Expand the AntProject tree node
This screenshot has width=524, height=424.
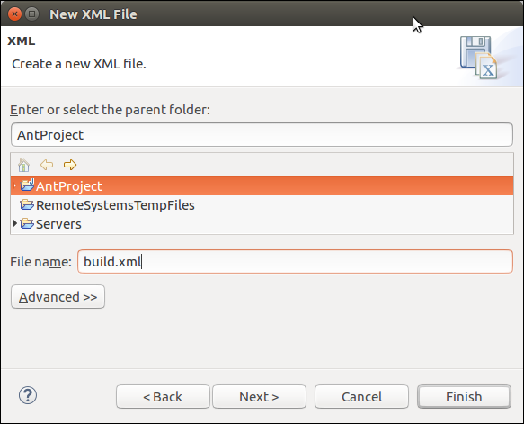(x=14, y=185)
